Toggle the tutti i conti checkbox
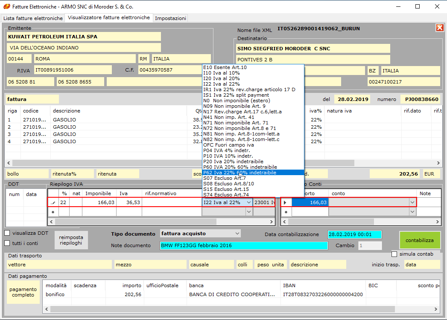The height and width of the screenshot is (320, 447). coord(7,243)
